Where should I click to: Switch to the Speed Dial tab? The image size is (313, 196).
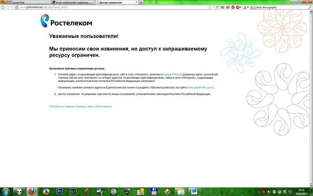pos(30,2)
